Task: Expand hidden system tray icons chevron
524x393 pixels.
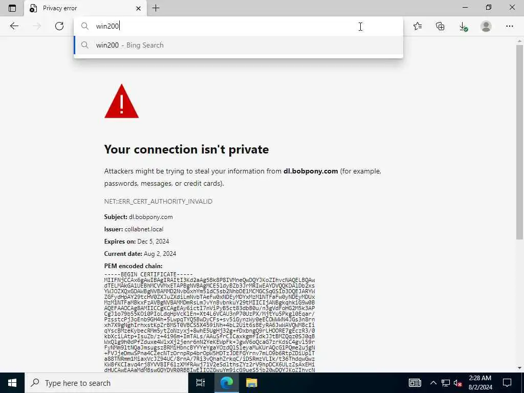Action: click(433, 383)
